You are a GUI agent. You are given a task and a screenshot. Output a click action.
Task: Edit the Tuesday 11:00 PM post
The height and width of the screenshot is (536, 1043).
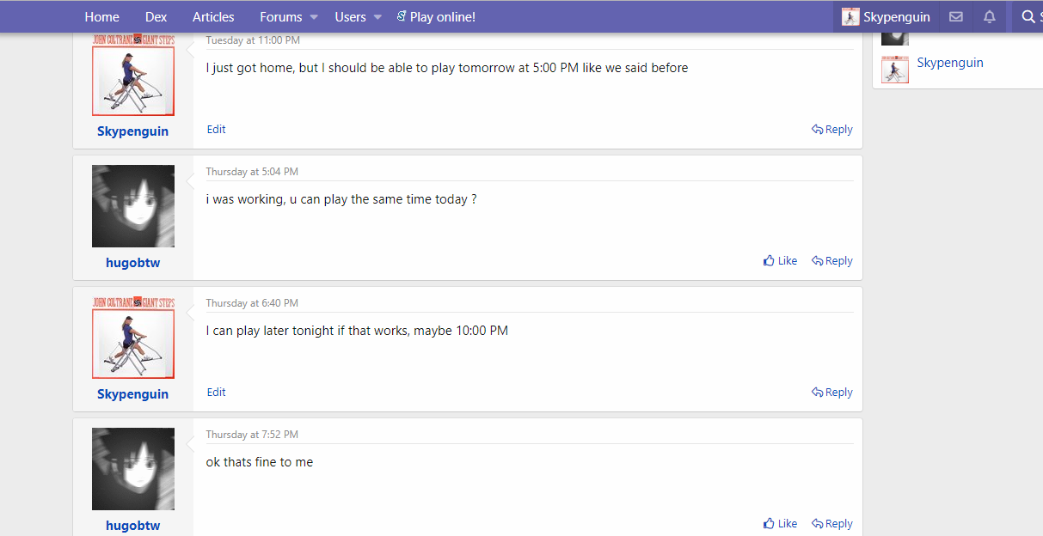217,130
